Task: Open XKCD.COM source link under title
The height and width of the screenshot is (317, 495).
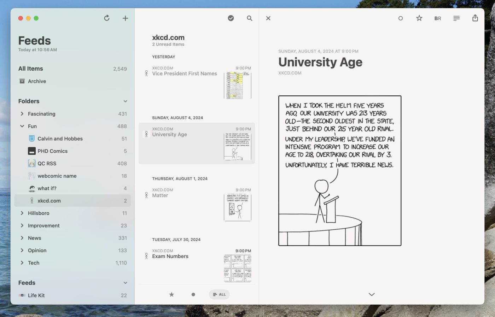Action: pyautogui.click(x=290, y=73)
